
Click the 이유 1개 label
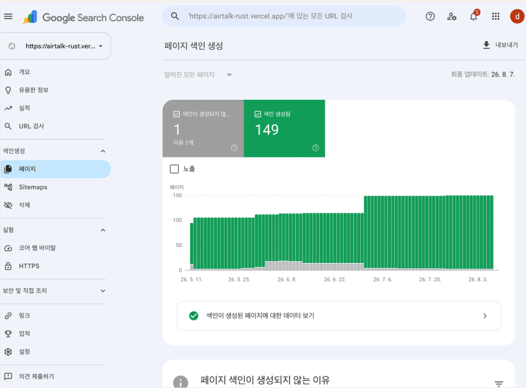[x=184, y=143]
